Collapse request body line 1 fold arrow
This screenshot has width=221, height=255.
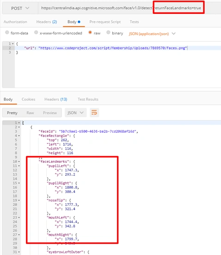(x=13, y=44)
